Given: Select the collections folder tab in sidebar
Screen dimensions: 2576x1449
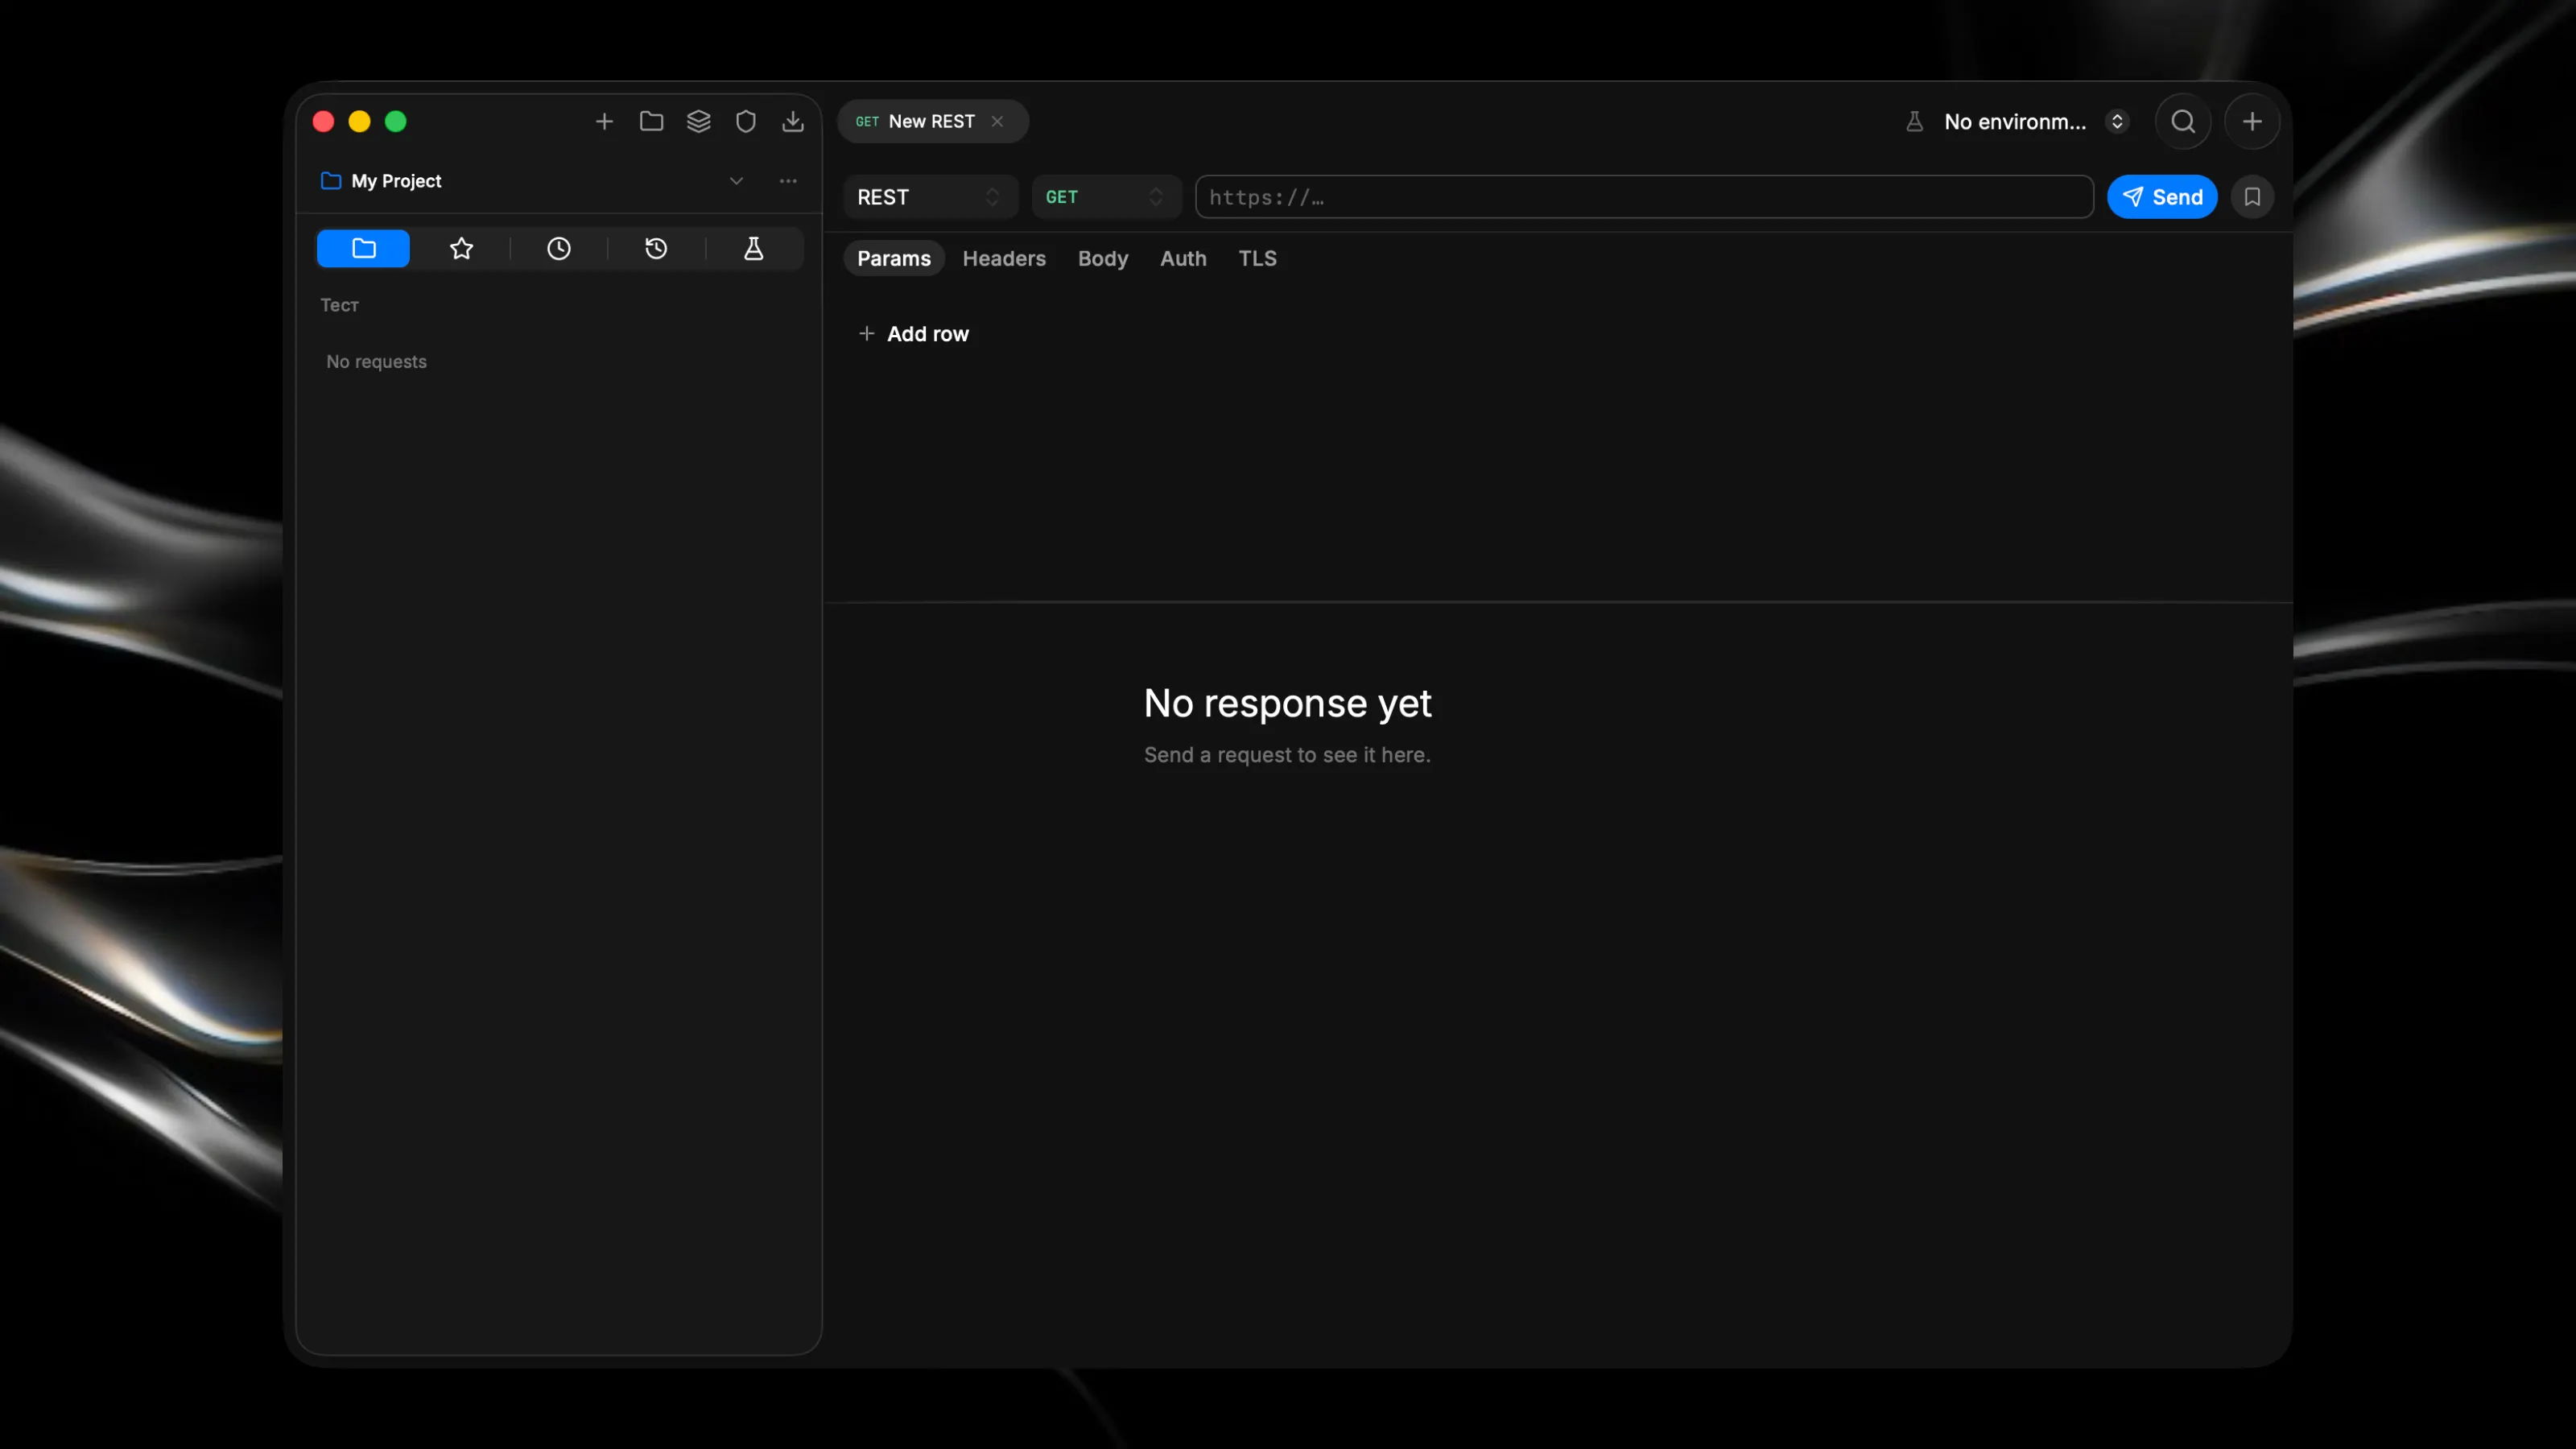Looking at the screenshot, I should [x=363, y=248].
